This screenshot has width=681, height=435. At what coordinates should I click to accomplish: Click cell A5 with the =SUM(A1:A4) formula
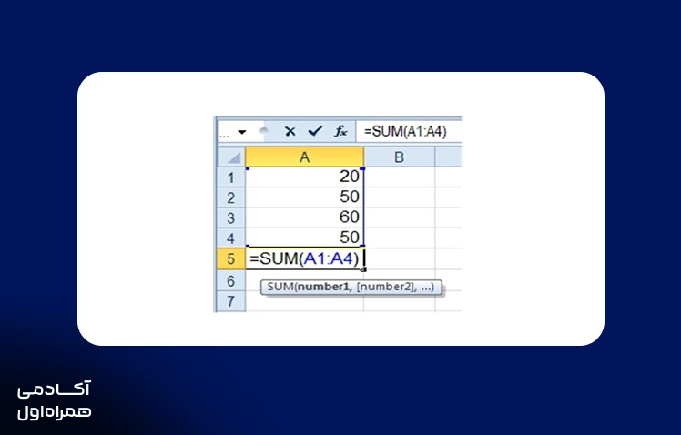click(x=304, y=258)
